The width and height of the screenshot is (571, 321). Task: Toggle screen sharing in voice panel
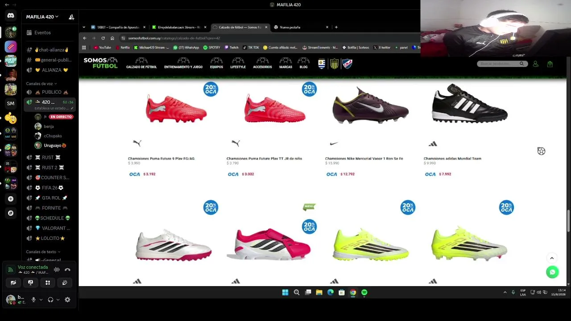click(x=30, y=283)
